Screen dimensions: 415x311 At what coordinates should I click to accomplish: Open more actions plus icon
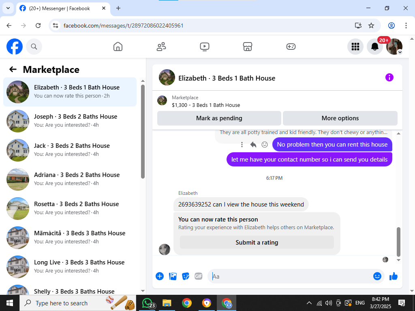[x=160, y=276]
